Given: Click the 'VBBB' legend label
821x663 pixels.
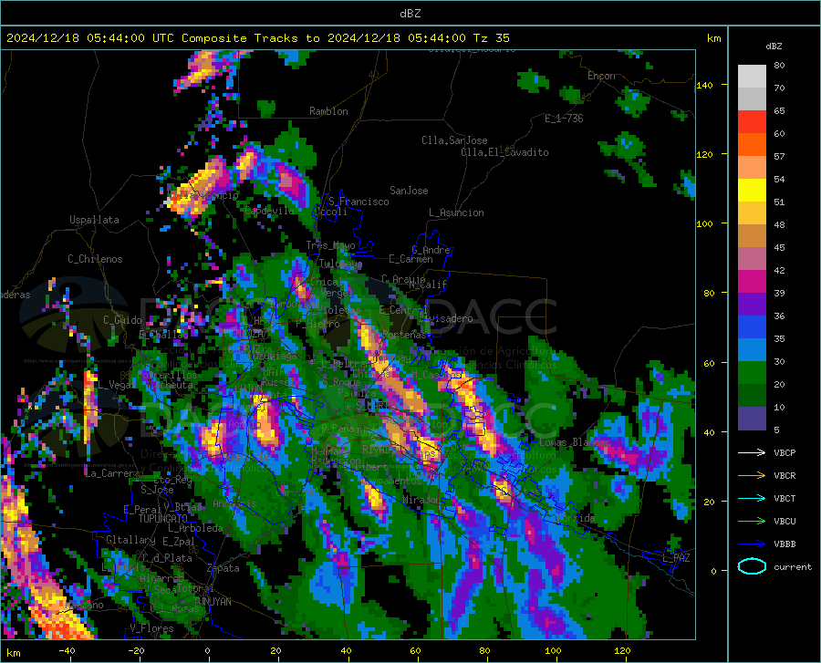Looking at the screenshot, I should click(x=785, y=544).
